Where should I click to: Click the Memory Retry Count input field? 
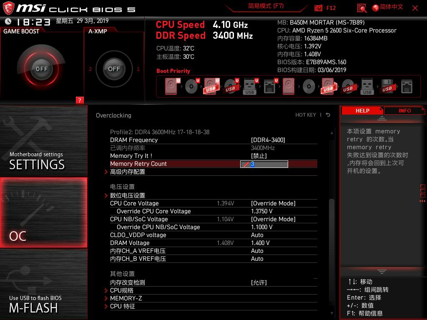point(264,164)
